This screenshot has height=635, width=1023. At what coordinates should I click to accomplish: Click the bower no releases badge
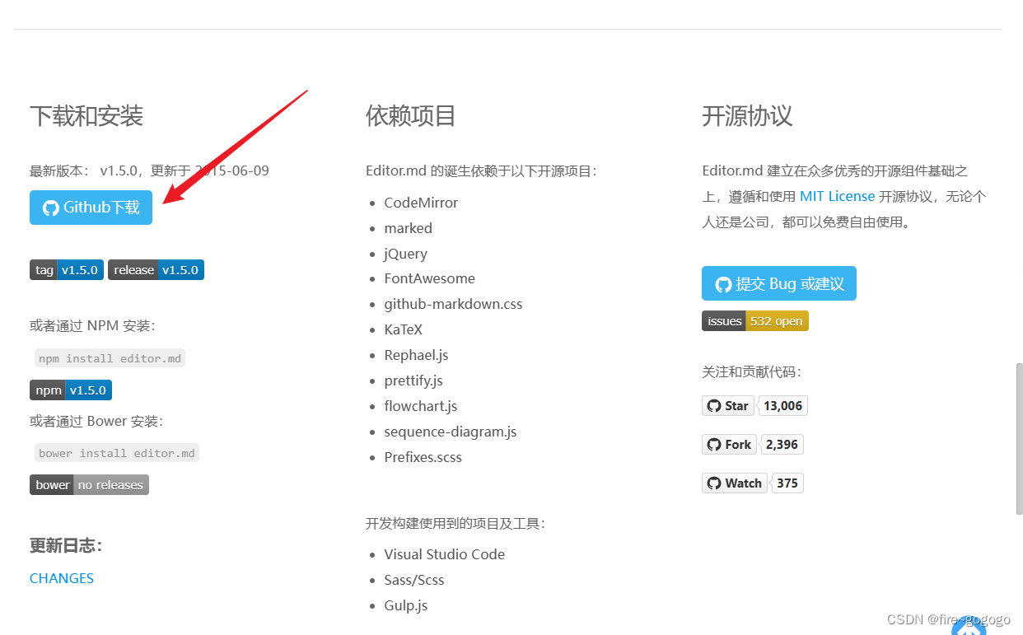89,485
